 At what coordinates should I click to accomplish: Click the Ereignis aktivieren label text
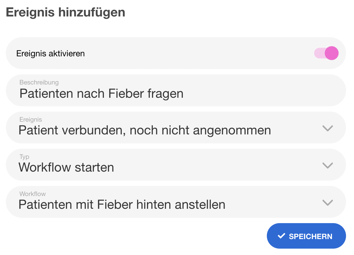(x=50, y=53)
